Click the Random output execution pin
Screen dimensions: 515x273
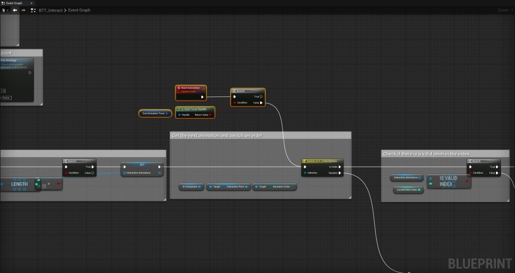click(340, 173)
